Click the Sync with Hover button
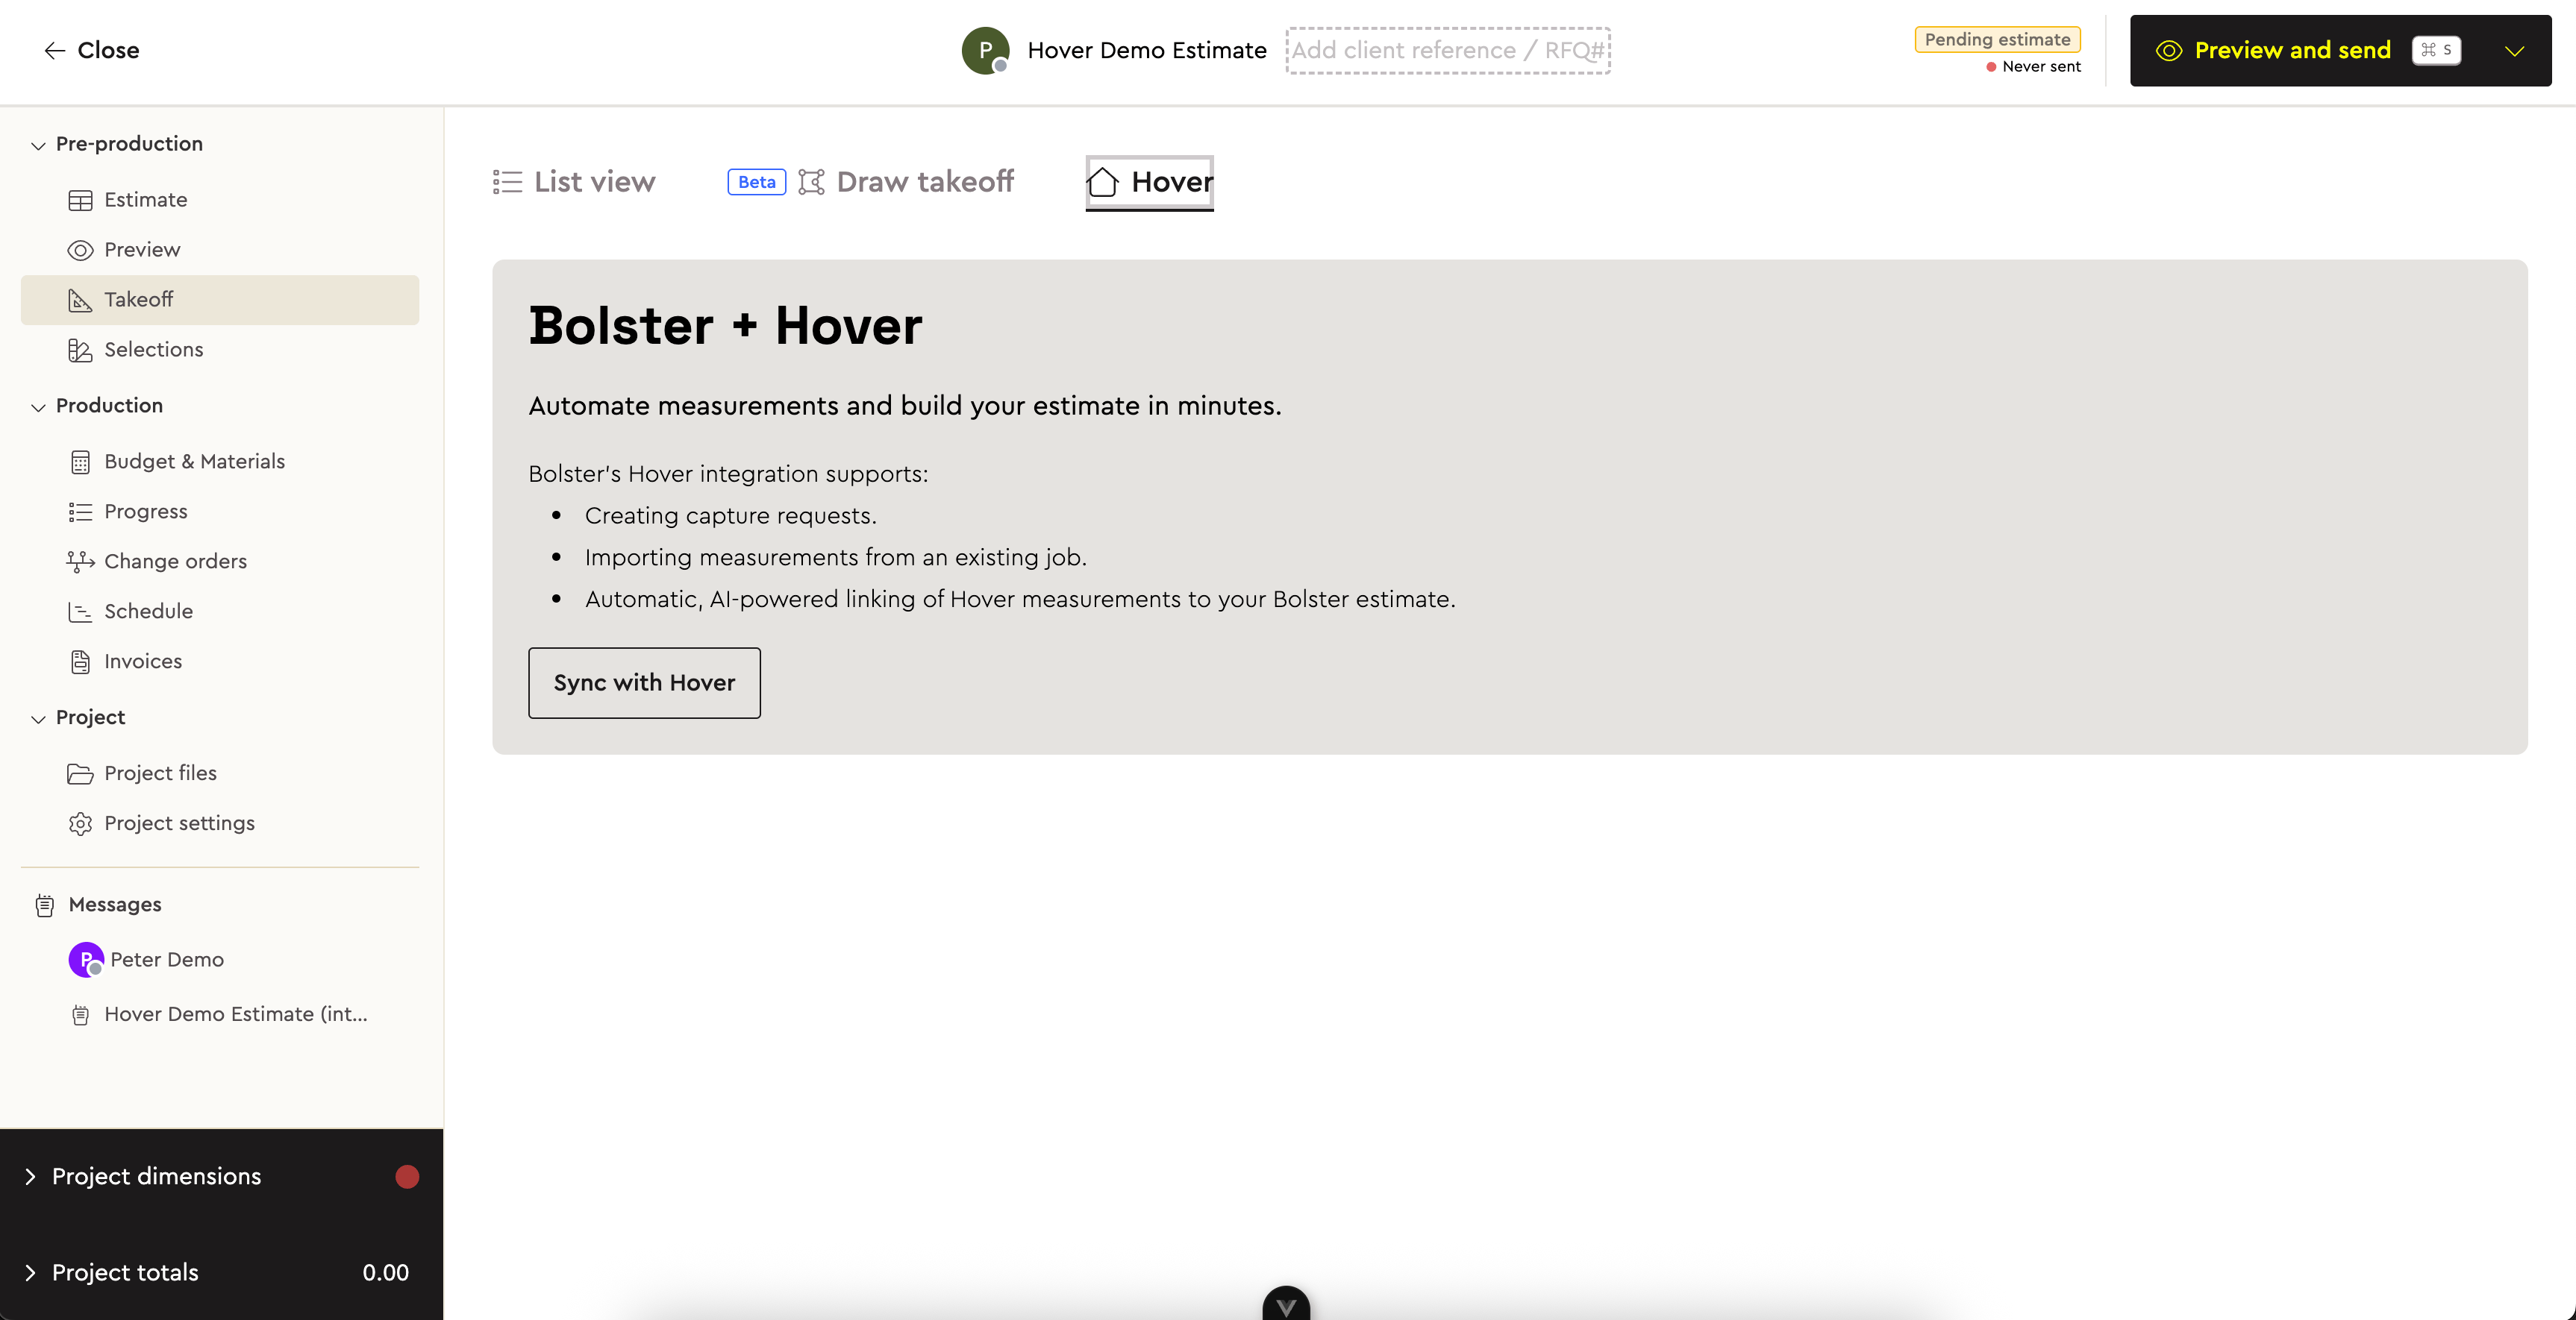This screenshot has height=1320, width=2576. click(644, 682)
